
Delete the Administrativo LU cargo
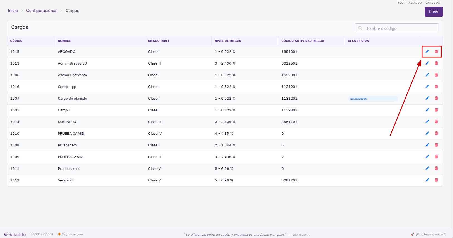pyautogui.click(x=436, y=63)
